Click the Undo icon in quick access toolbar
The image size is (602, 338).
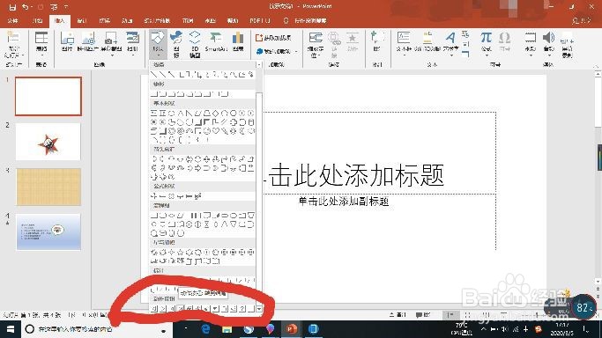25,7
